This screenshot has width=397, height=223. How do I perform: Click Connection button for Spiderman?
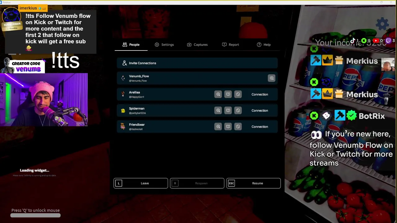260,111
